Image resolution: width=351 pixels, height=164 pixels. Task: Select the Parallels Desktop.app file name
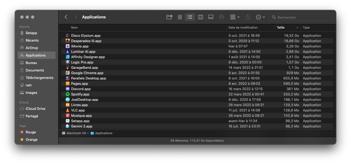(x=89, y=78)
